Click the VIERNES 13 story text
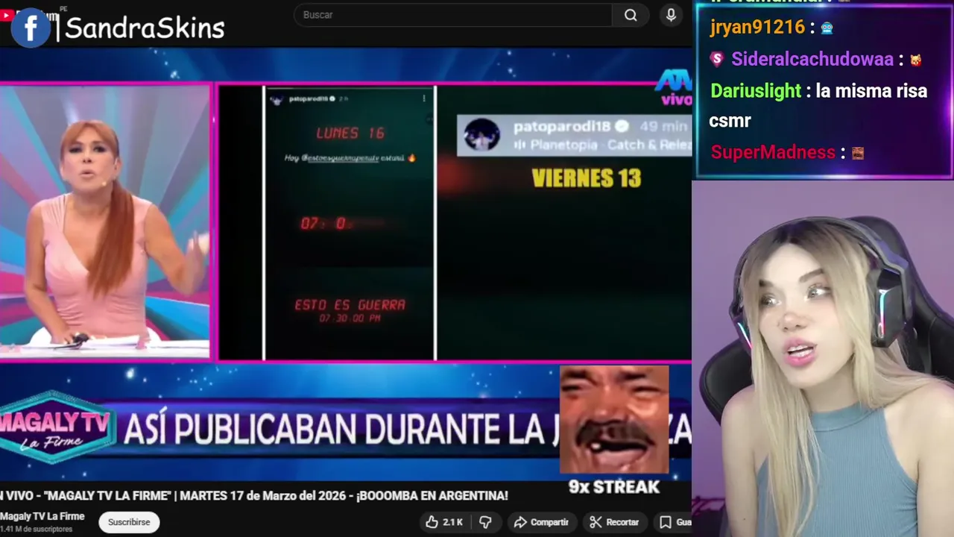The height and width of the screenshot is (537, 954). pyautogui.click(x=587, y=178)
